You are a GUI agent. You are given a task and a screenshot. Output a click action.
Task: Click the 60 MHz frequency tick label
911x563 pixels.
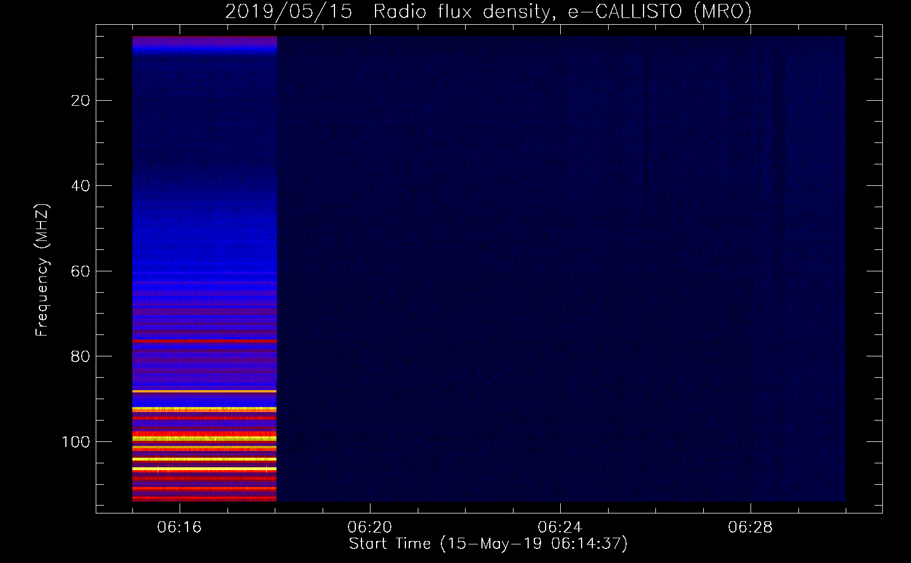81,271
